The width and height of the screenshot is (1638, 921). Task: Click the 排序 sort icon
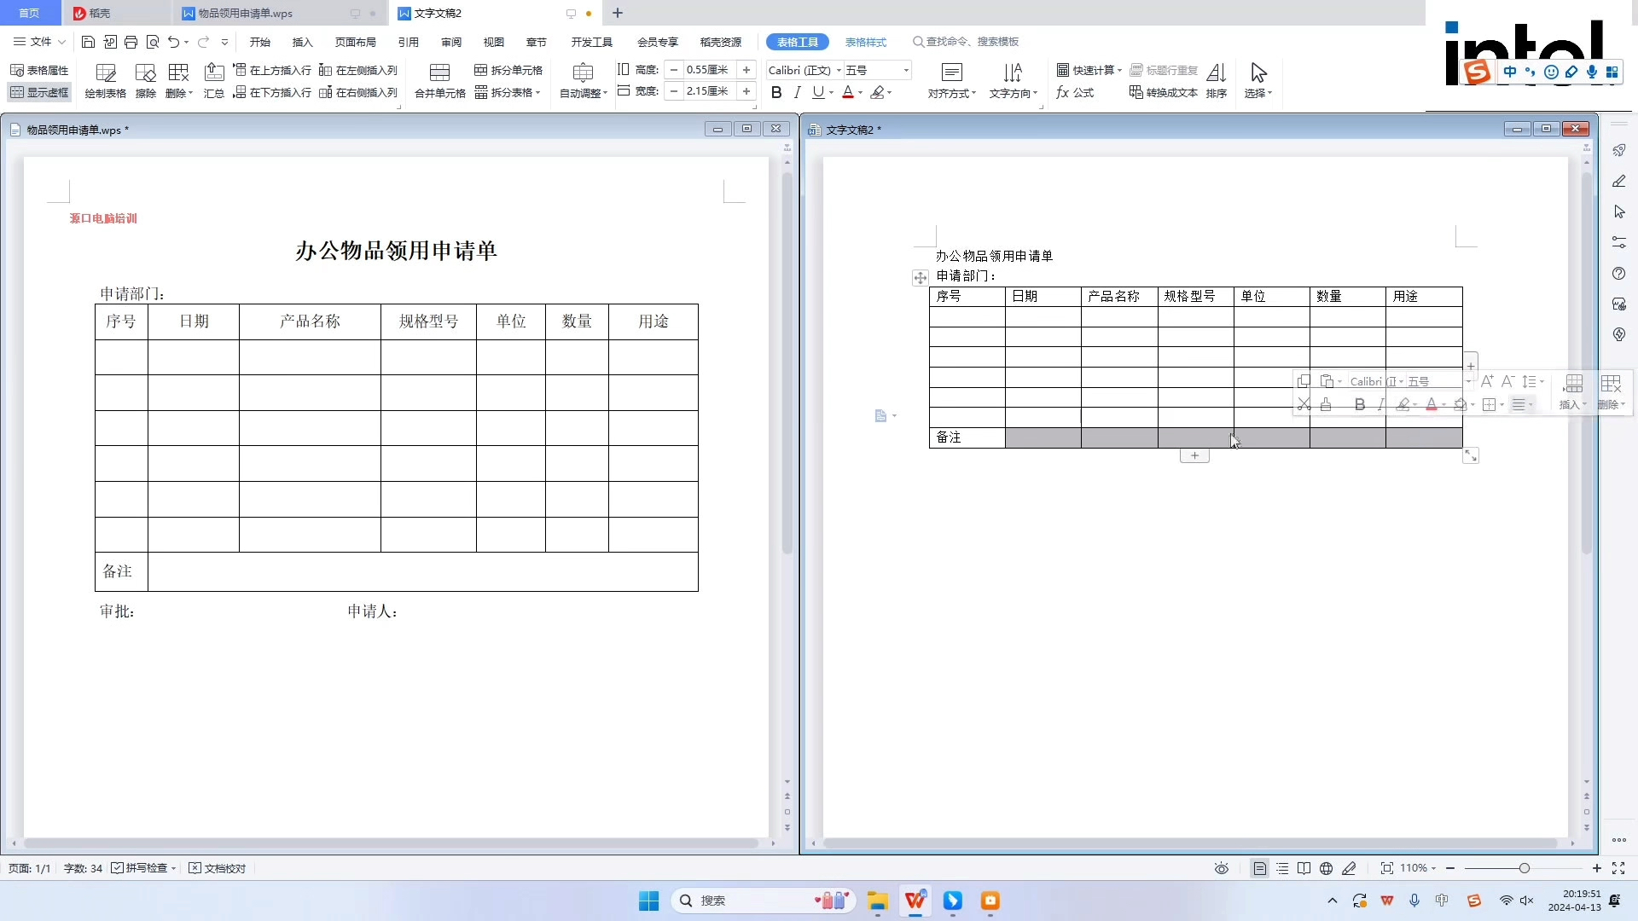point(1216,81)
